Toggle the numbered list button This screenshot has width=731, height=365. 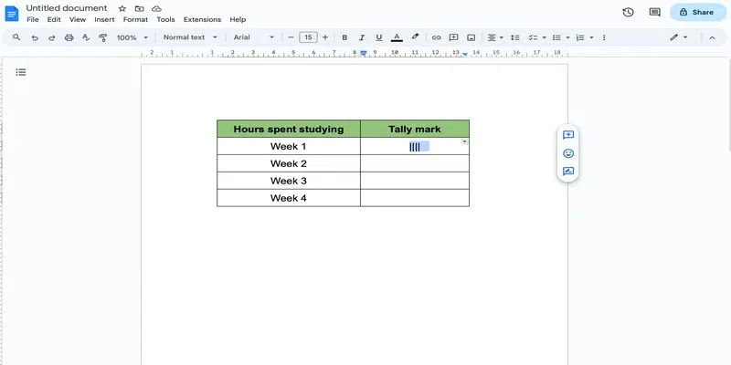tap(580, 37)
